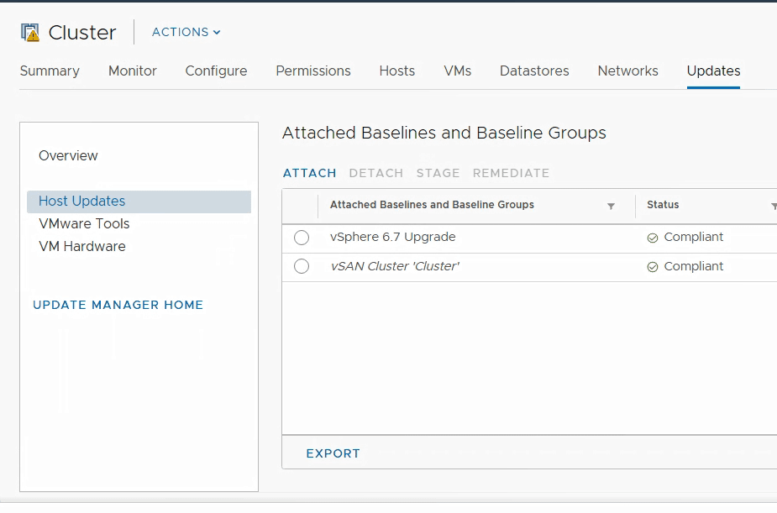Click the vSphere 6.7 Upgrade baseline name
777x513 pixels.
(393, 237)
